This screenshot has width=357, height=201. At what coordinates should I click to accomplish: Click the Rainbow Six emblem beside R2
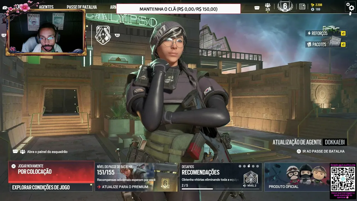pos(103,35)
